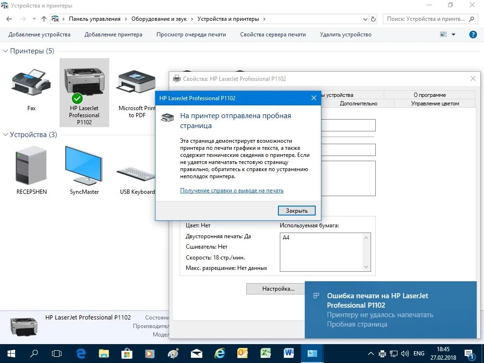
Task: Open Word from the taskbar
Action: tap(289, 354)
